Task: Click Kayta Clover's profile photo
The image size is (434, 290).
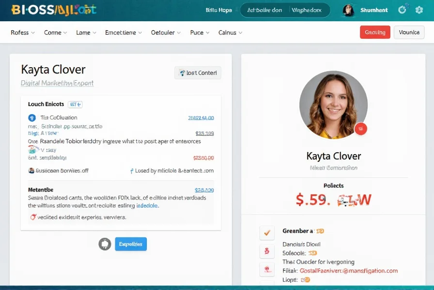Action: click(x=333, y=104)
